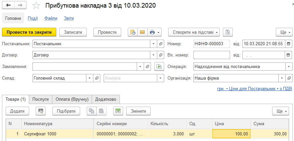Open the Звіти section

pyautogui.click(x=69, y=18)
